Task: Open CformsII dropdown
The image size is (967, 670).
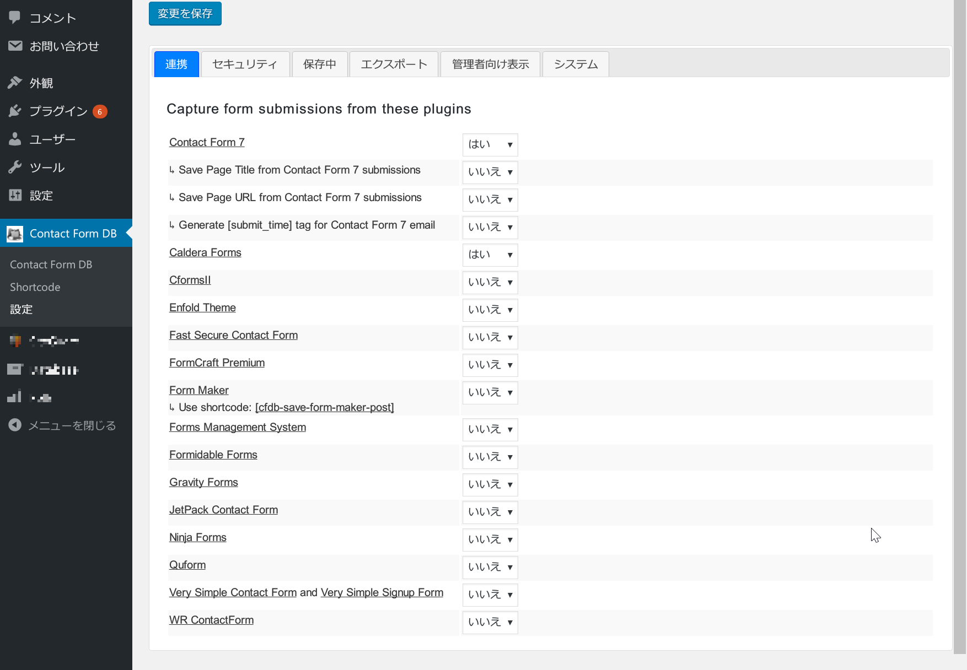Action: [490, 282]
